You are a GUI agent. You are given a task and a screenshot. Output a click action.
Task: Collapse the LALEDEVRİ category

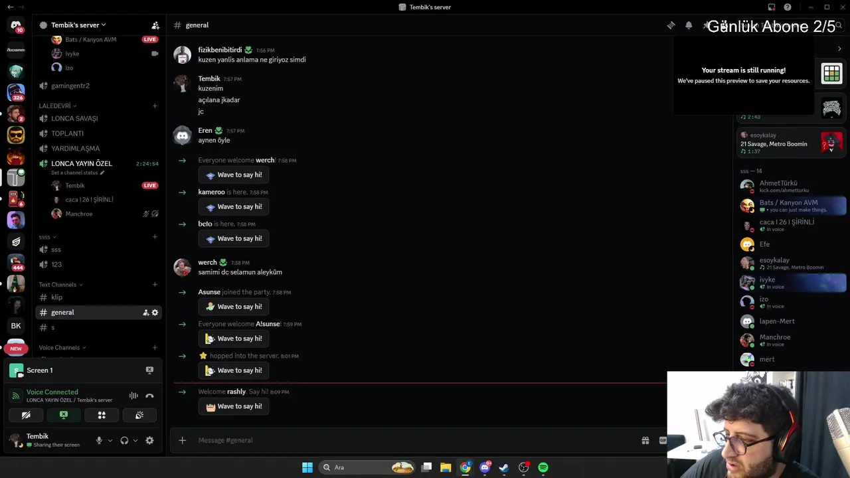click(x=57, y=106)
